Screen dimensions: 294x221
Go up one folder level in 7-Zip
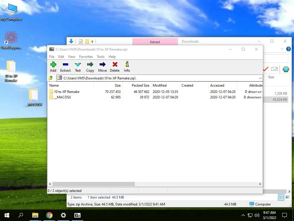pyautogui.click(x=51, y=78)
